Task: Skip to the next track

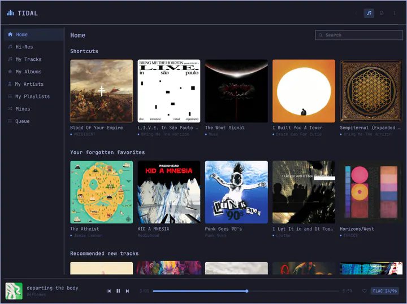Action: (x=127, y=291)
